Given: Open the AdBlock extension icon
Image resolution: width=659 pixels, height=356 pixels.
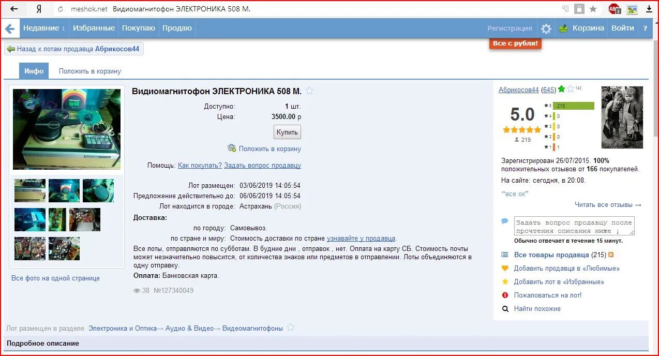Looking at the screenshot, I should pos(615,9).
